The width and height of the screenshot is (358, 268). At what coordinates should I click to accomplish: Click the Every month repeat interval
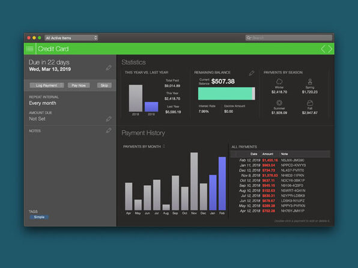pos(43,103)
